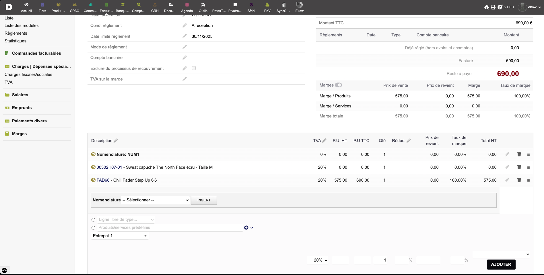Toggle the Marges switch

pyautogui.click(x=339, y=85)
